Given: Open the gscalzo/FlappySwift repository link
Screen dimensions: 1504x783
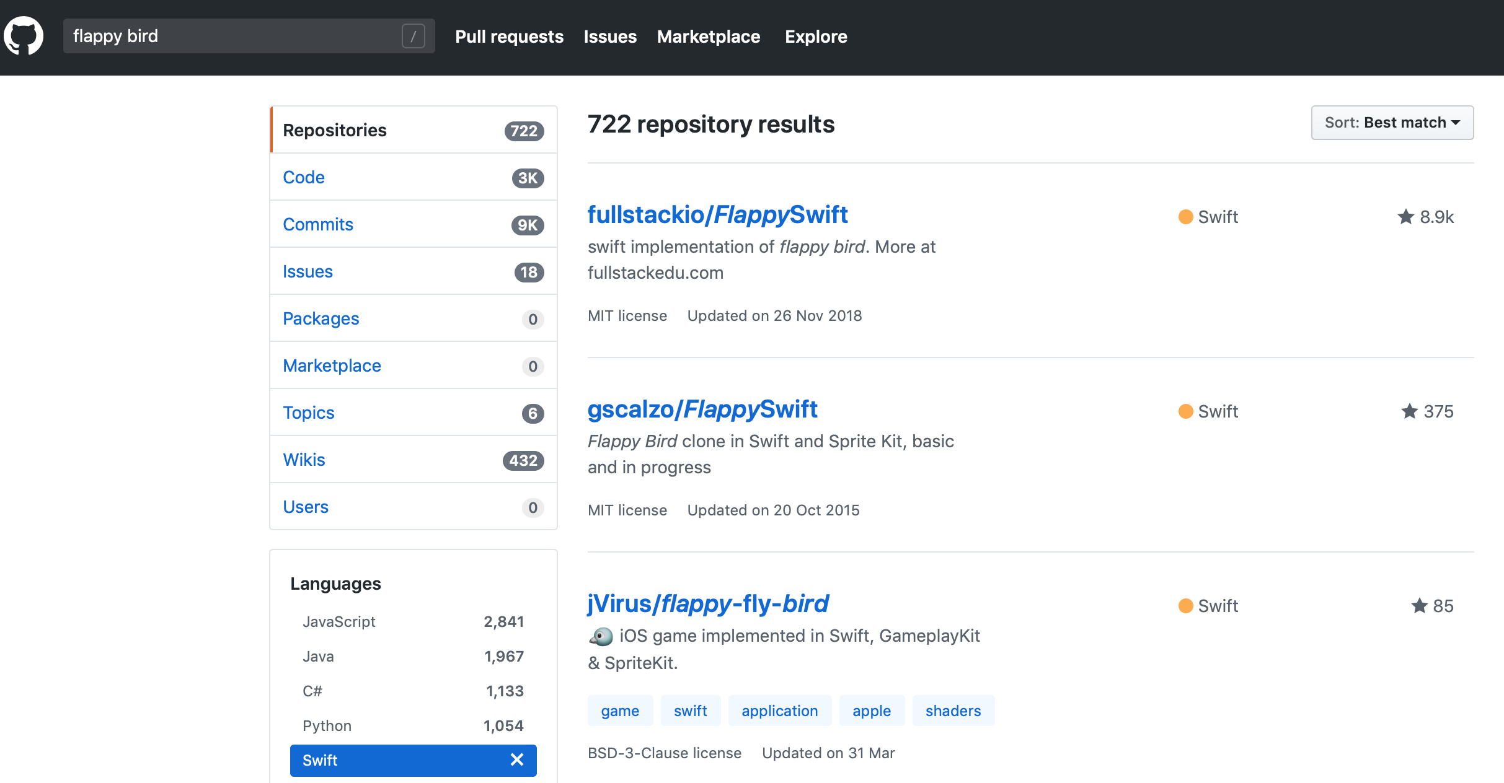Looking at the screenshot, I should coord(702,409).
